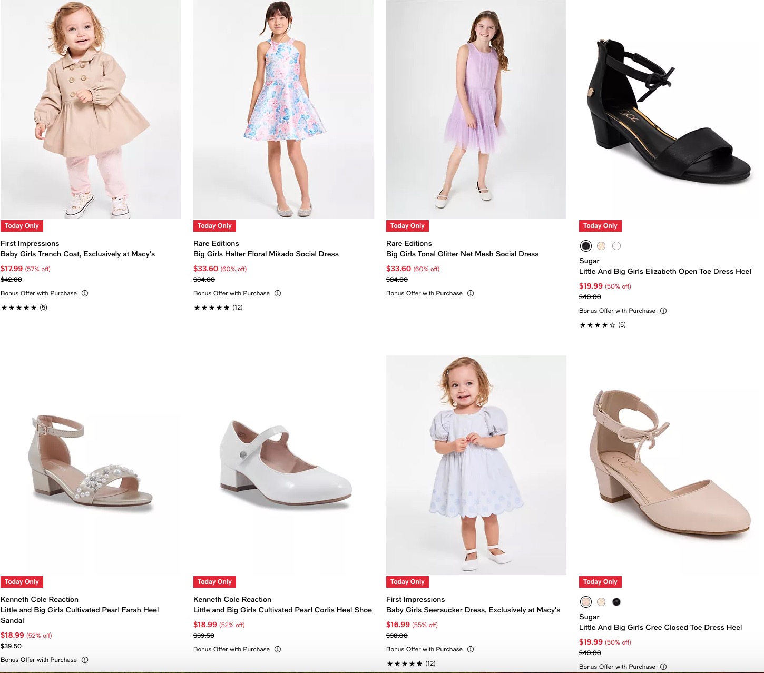Screen dimensions: 764x673
Task: Choose white swatch for Elizabeth Open Toe Heel
Action: [x=616, y=246]
